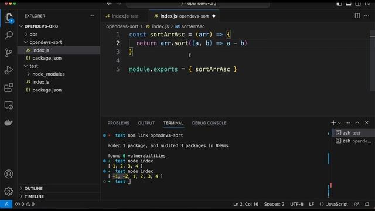Click the index.js breadcrumb
The height and width of the screenshot is (211, 375).
pyautogui.click(x=158, y=26)
